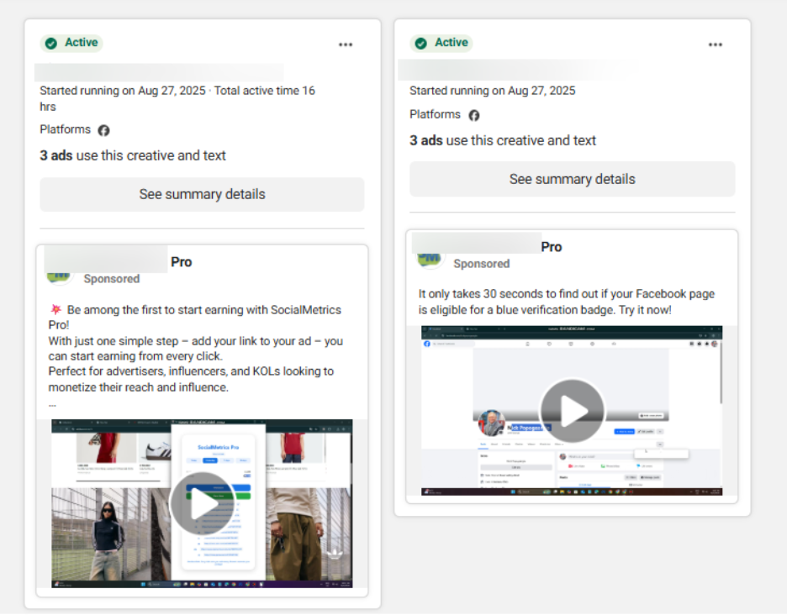Open See summary details for the right ad
Viewport: 787px width, 615px height.
click(x=572, y=178)
